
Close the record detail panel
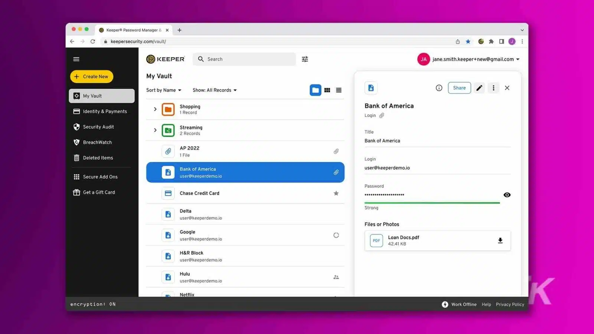click(507, 88)
